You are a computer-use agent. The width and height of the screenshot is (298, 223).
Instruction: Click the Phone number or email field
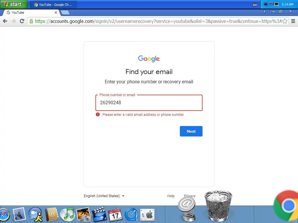pyautogui.click(x=149, y=102)
